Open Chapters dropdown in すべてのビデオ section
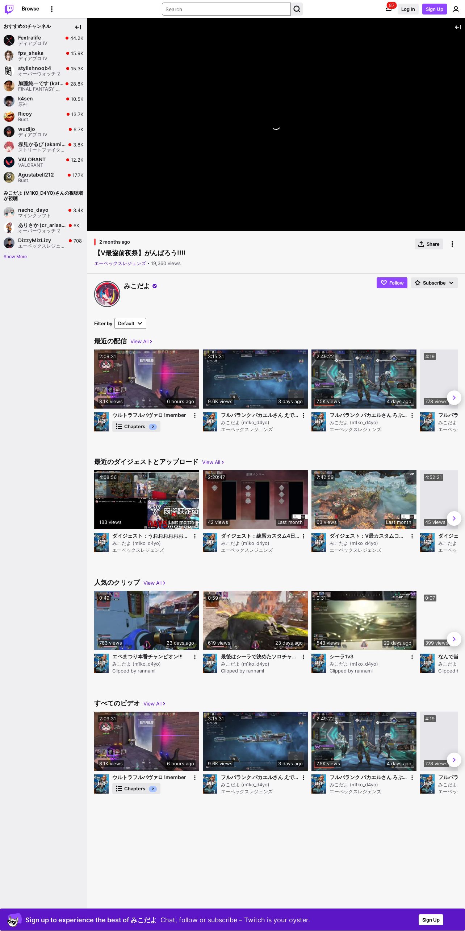Screen dimensions: 465x931 [x=136, y=789]
